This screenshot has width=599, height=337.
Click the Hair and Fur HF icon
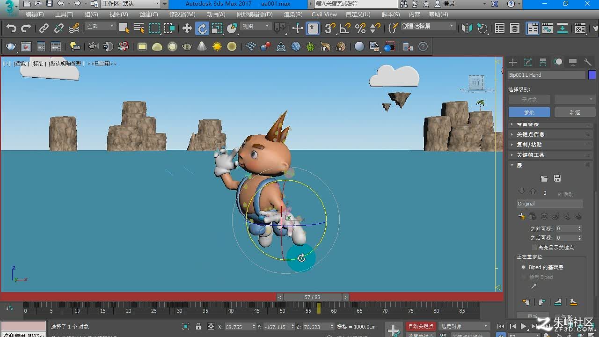point(326,47)
